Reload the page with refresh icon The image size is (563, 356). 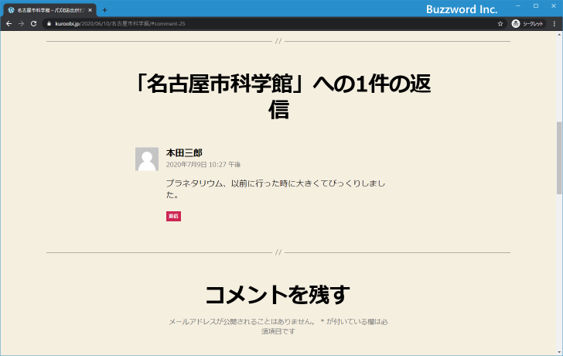[x=34, y=24]
